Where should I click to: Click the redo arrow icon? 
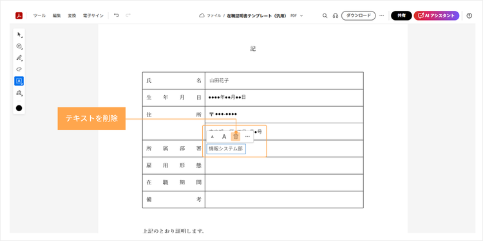pos(128,15)
